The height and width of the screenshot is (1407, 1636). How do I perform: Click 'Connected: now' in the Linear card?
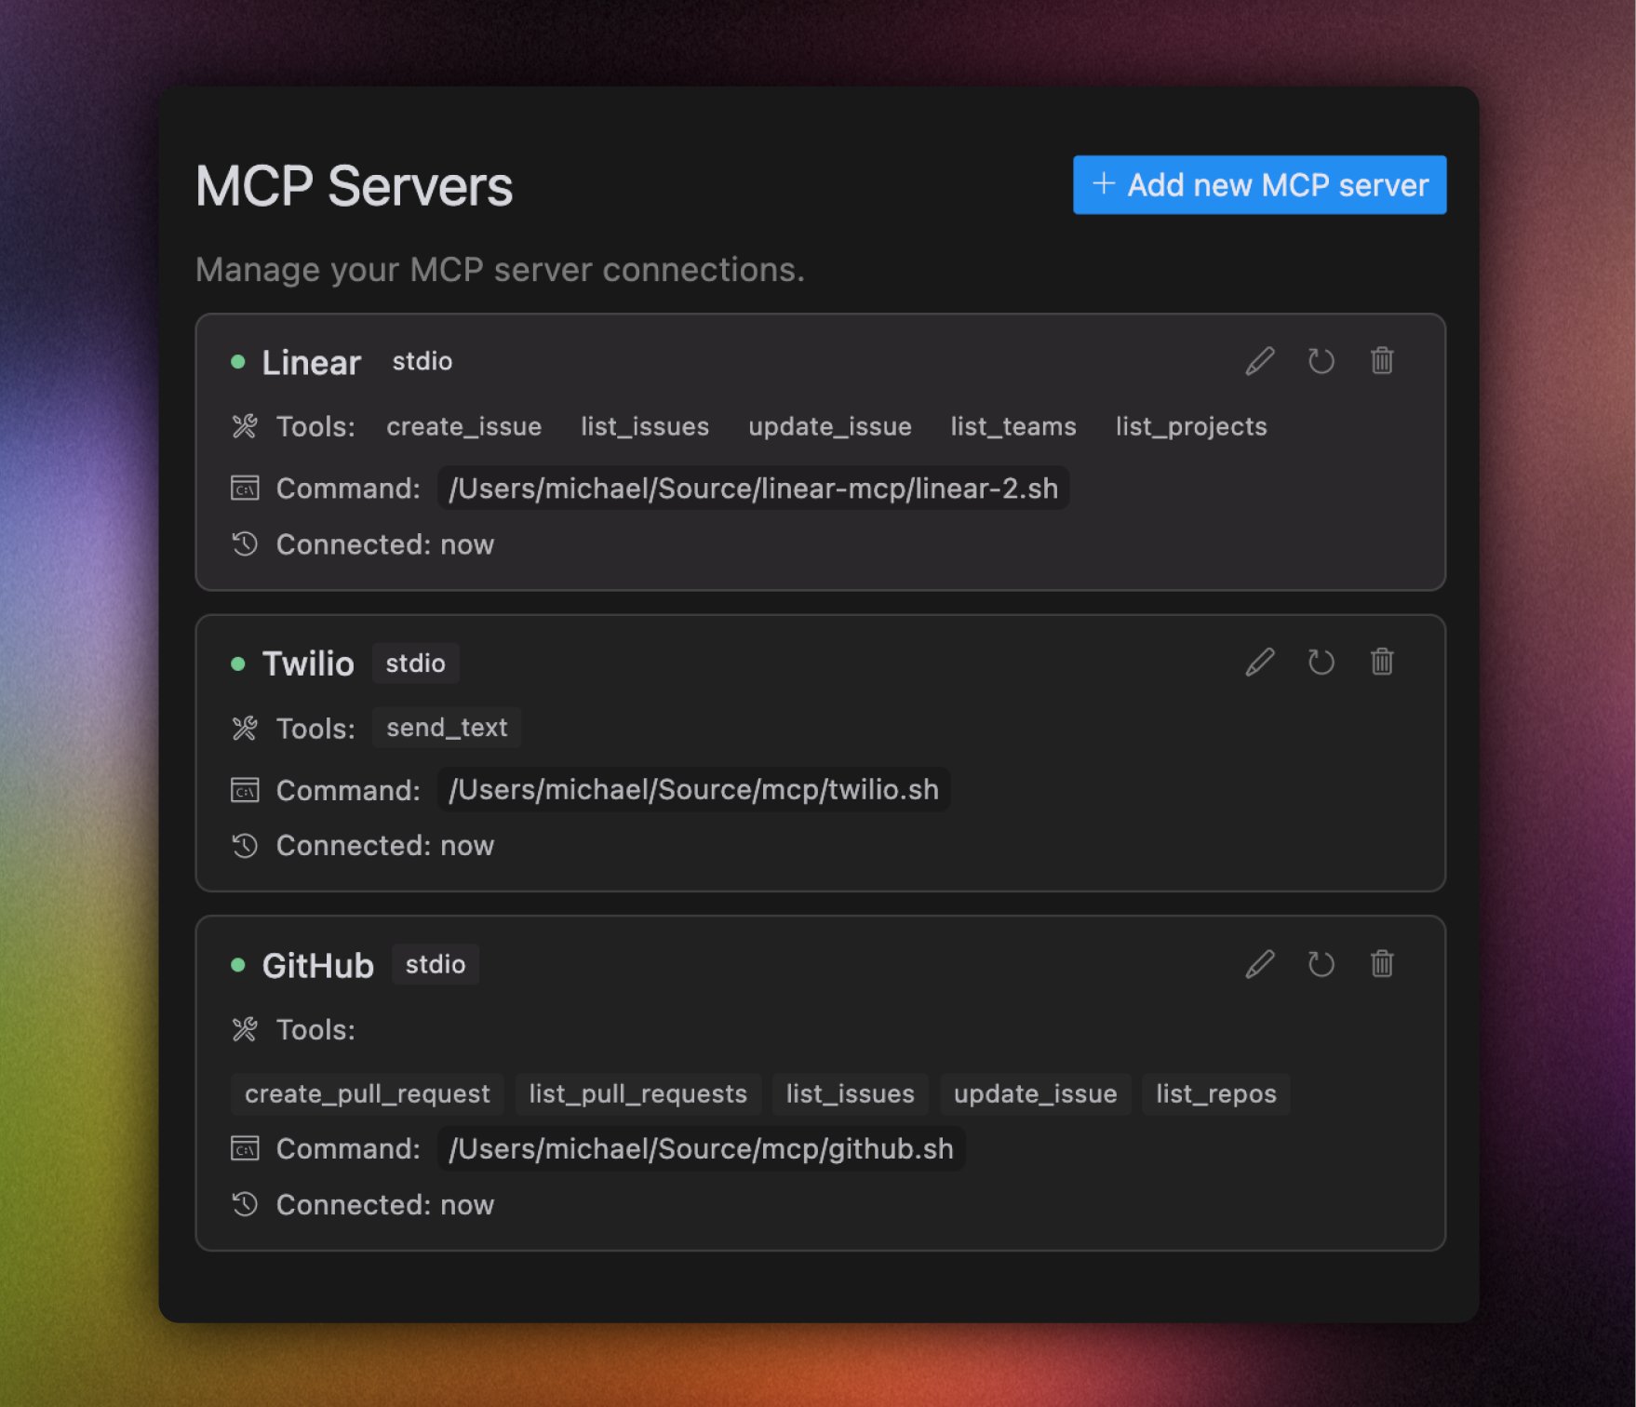click(385, 544)
